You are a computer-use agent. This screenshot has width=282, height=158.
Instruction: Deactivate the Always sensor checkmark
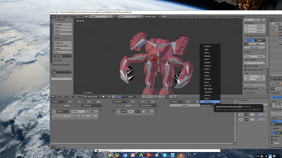pos(92,111)
